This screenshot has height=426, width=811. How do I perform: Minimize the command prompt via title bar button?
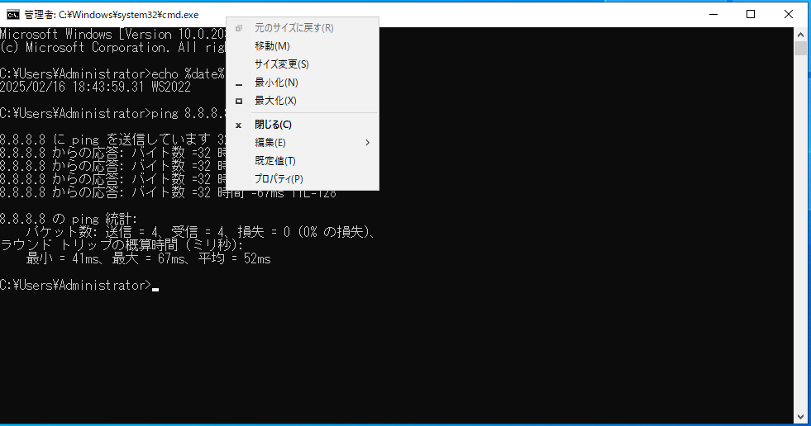[x=713, y=14]
